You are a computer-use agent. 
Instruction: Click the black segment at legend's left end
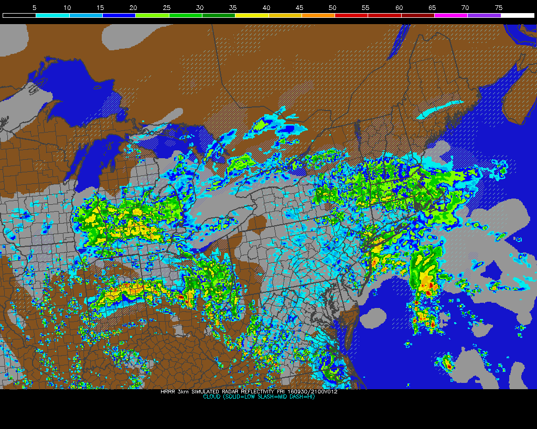point(19,16)
